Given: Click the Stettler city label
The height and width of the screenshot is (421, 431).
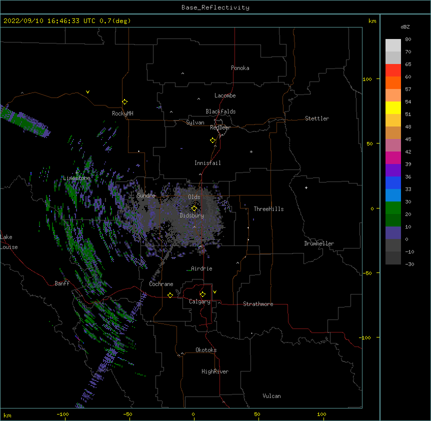Looking at the screenshot, I should point(317,118).
